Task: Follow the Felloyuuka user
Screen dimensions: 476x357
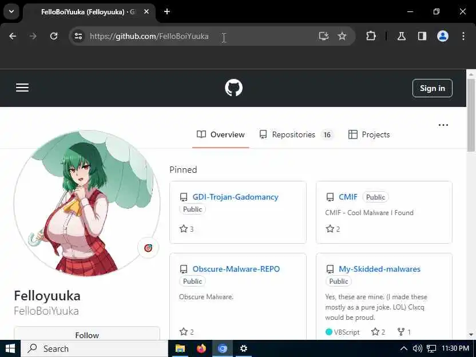Action: pos(87,334)
